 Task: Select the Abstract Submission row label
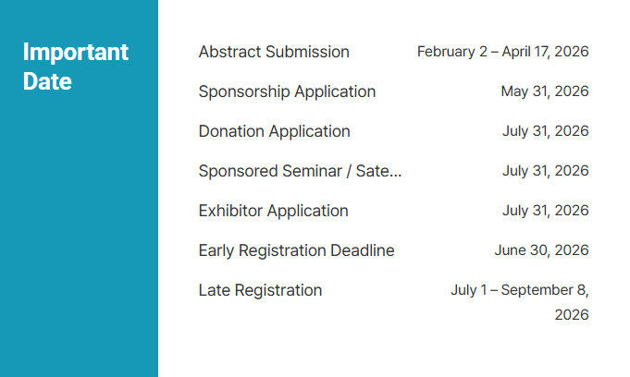pos(274,52)
